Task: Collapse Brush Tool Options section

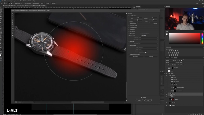Action: 129,16
